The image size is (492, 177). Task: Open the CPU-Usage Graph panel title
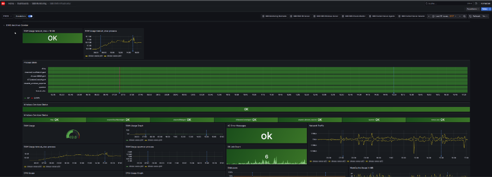135,173
